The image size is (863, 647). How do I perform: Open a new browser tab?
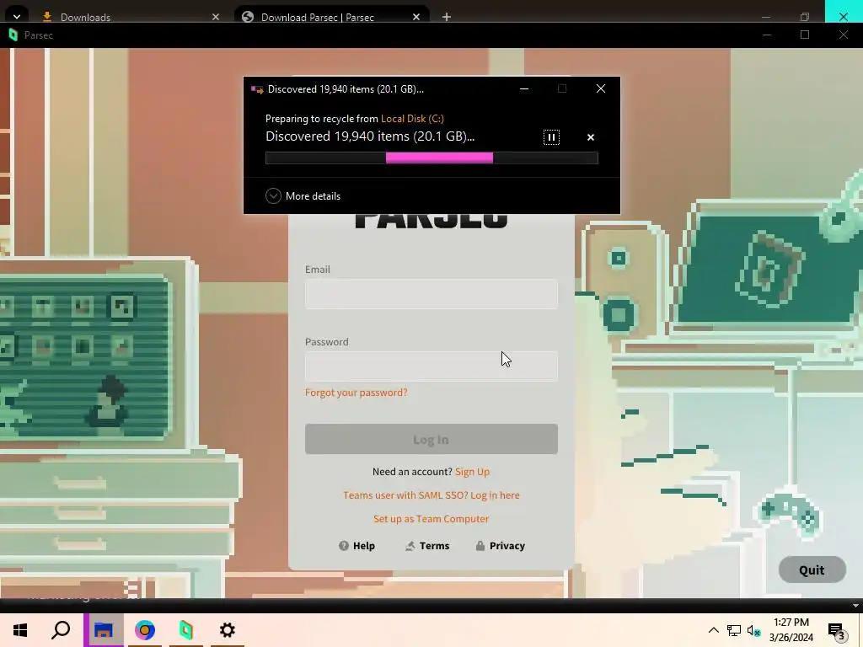pyautogui.click(x=447, y=17)
